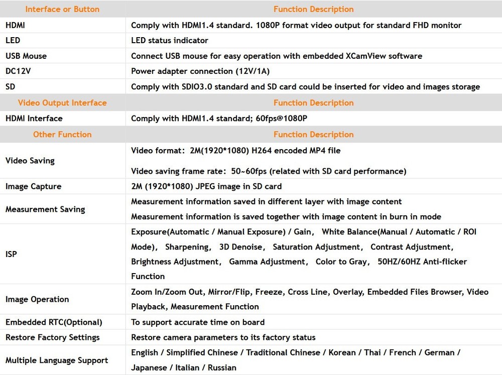Screen dimensions: 502x375
Task: Click 'Restore Factory Settings' row label
Action: pyautogui.click(x=53, y=337)
